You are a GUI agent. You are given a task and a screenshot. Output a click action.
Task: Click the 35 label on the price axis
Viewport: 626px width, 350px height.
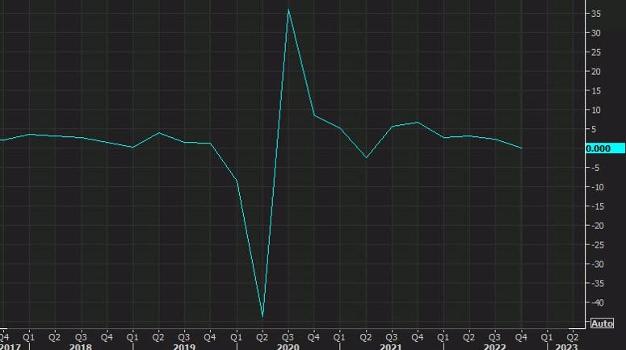594,14
